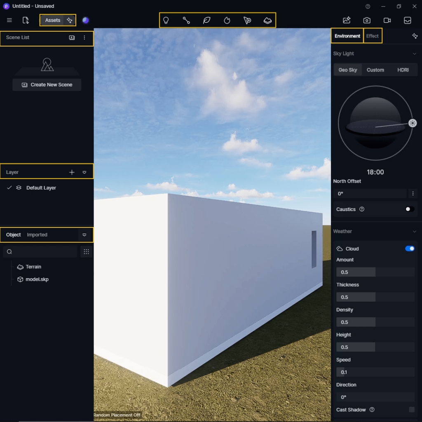Disable the Cloud toggle
Viewport: 422px width, 422px height.
pyautogui.click(x=410, y=249)
